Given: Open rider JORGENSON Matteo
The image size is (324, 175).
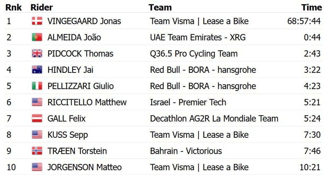Looking at the screenshot, I should [84, 167].
